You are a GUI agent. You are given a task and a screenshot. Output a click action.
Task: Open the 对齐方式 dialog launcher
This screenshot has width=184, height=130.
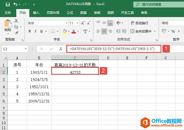click(x=157, y=40)
